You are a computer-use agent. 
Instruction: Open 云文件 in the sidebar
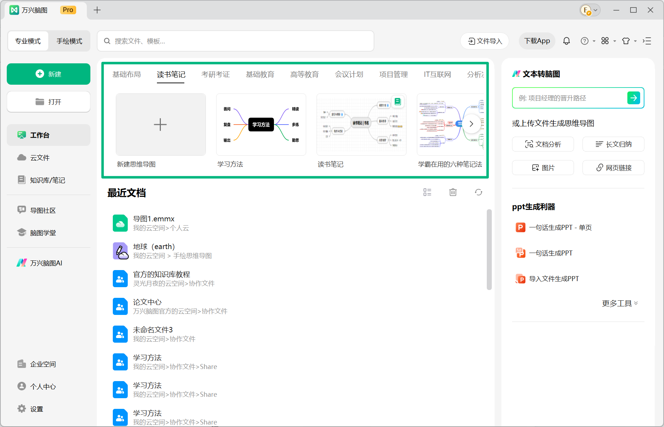pyautogui.click(x=48, y=158)
